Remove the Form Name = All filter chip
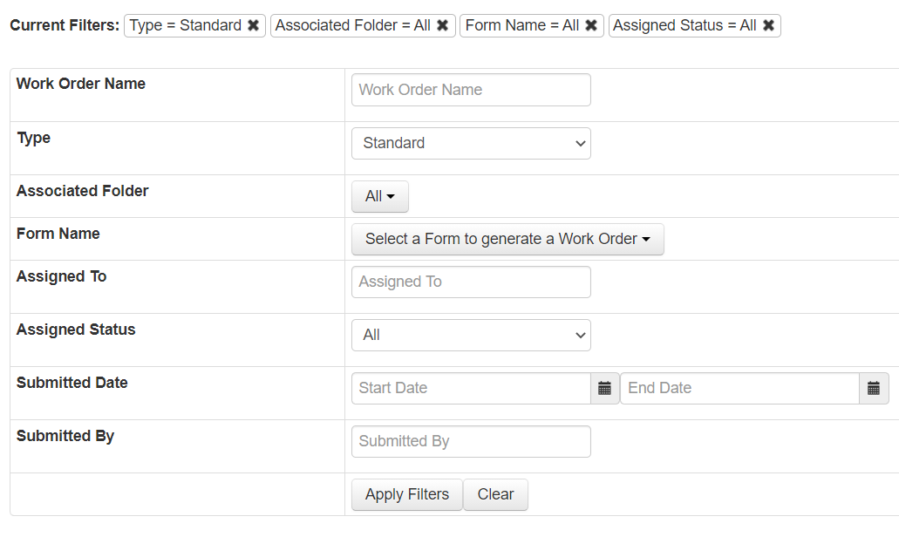 [x=591, y=25]
